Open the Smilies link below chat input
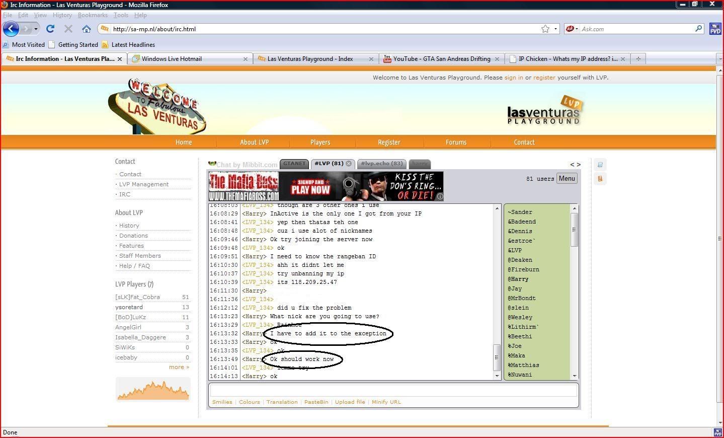This screenshot has width=724, height=438. [x=222, y=402]
